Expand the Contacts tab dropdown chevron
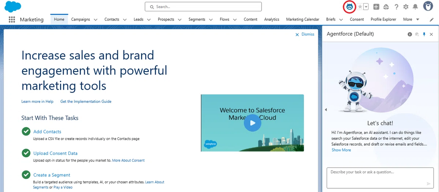 click(x=124, y=20)
